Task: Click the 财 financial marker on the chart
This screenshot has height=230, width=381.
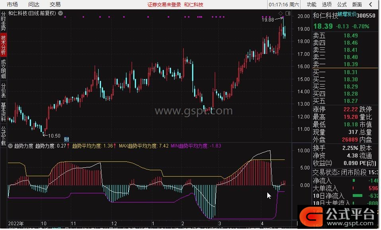Action: click(x=66, y=140)
